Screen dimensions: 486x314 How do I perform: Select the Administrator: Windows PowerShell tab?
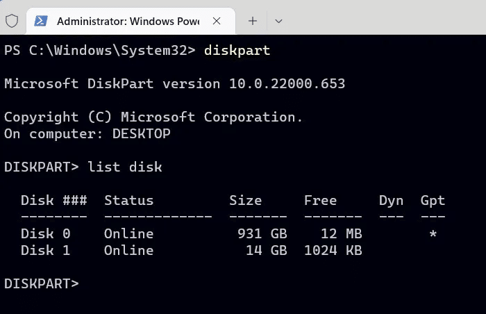pos(131,21)
